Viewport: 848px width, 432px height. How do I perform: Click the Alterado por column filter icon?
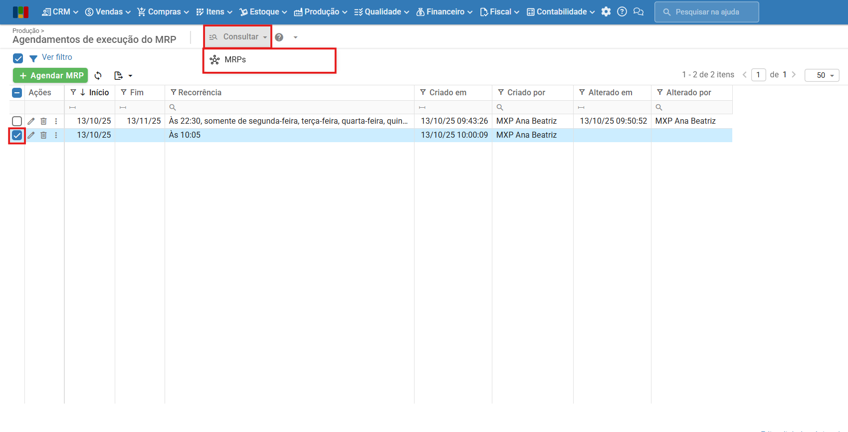click(660, 92)
